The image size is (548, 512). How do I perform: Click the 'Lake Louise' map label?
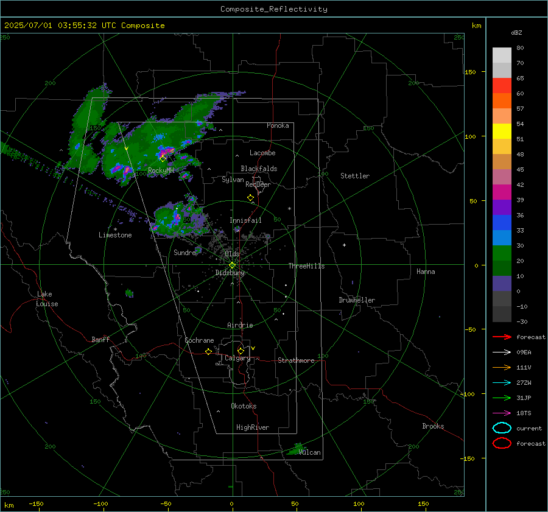pos(47,299)
